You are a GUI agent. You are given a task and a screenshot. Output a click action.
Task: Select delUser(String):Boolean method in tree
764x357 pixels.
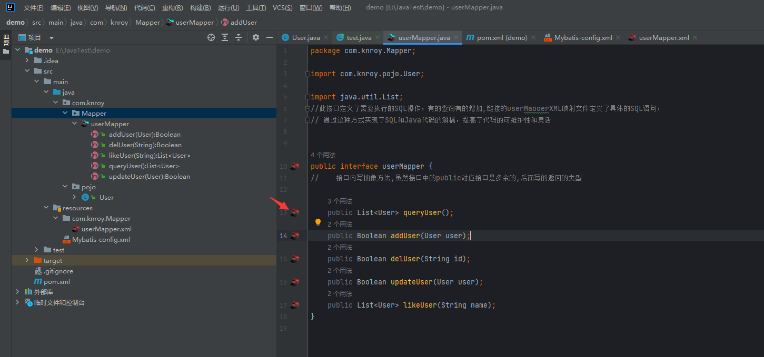(x=145, y=145)
